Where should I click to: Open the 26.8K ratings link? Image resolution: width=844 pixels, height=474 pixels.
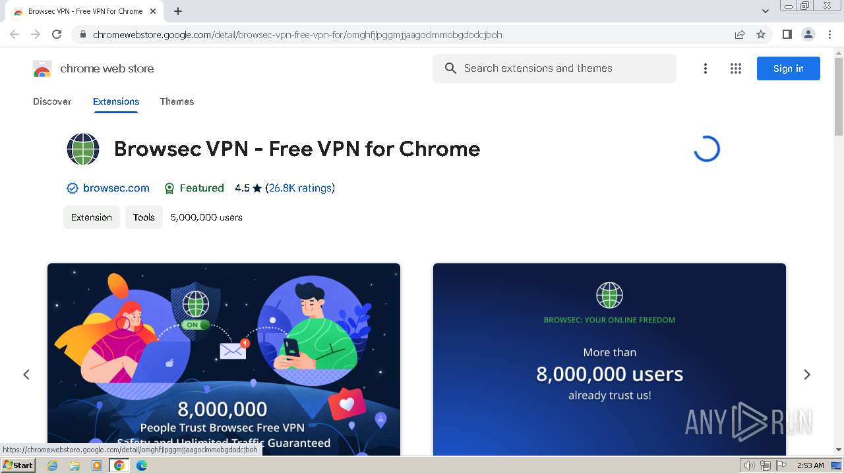(x=300, y=188)
